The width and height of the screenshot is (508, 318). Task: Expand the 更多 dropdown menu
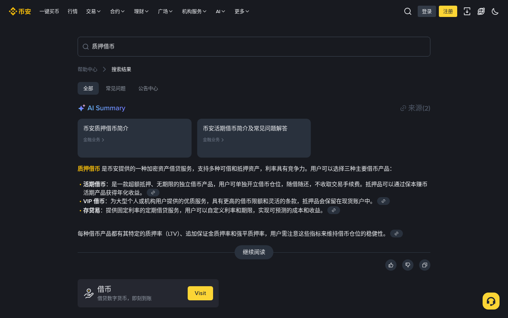pos(242,11)
